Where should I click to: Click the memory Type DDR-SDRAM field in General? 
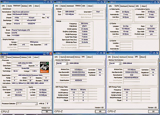pyautogui.click(x=69, y=12)
